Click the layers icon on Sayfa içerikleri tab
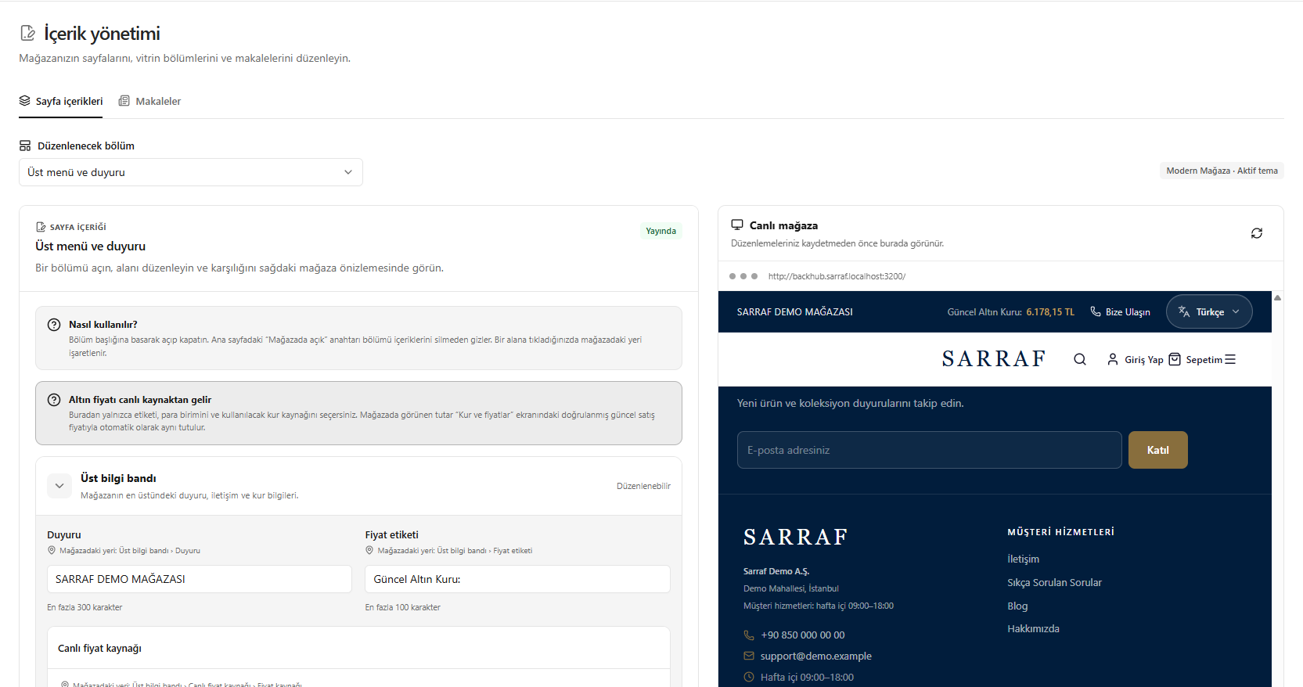1303x687 pixels. (25, 101)
